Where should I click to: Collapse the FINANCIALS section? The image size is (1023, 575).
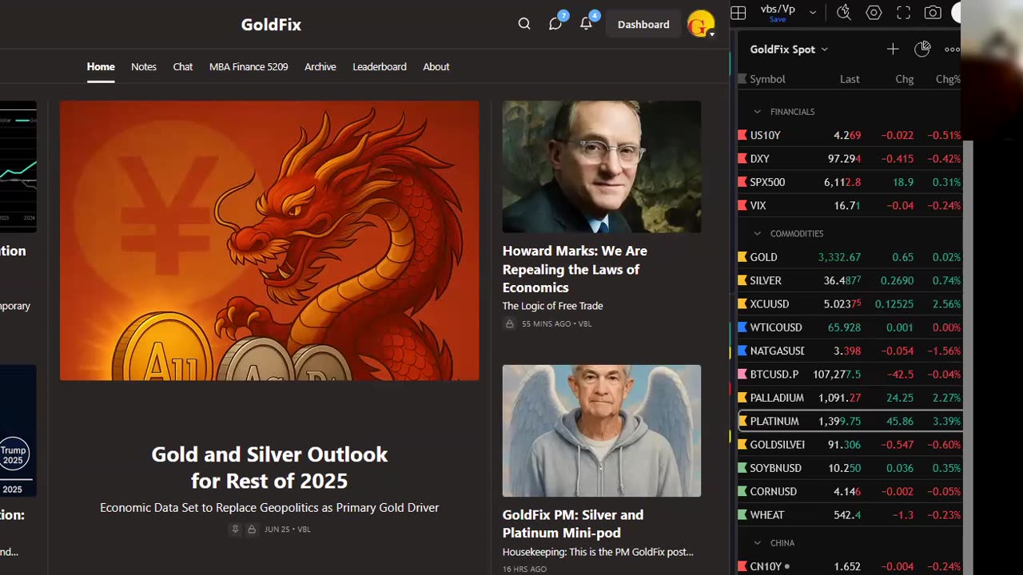757,112
